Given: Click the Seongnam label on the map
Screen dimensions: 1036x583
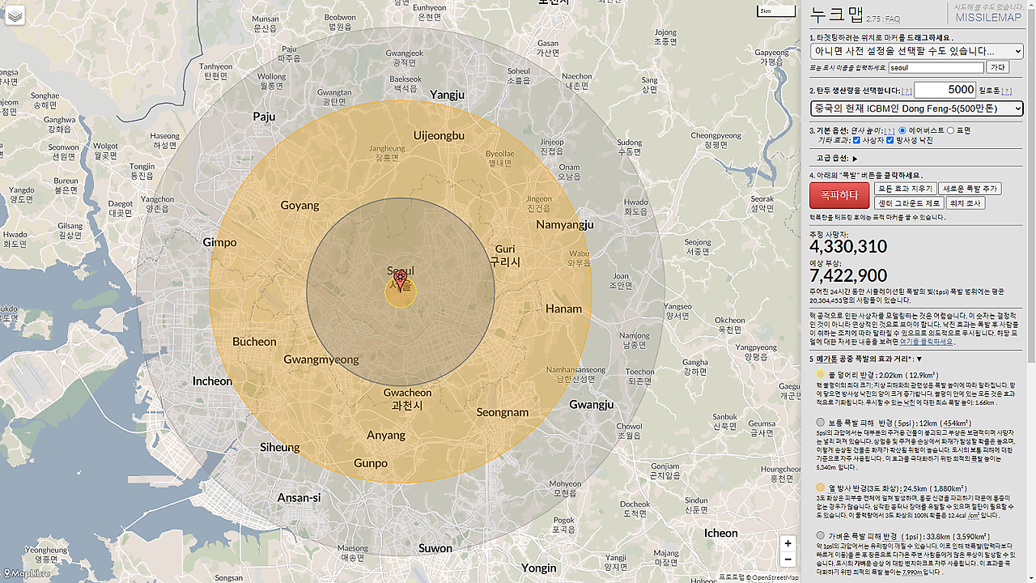Looking at the screenshot, I should coord(502,412).
